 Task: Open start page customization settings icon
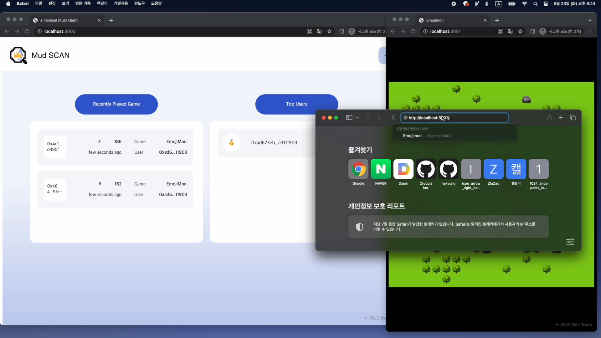(x=570, y=242)
